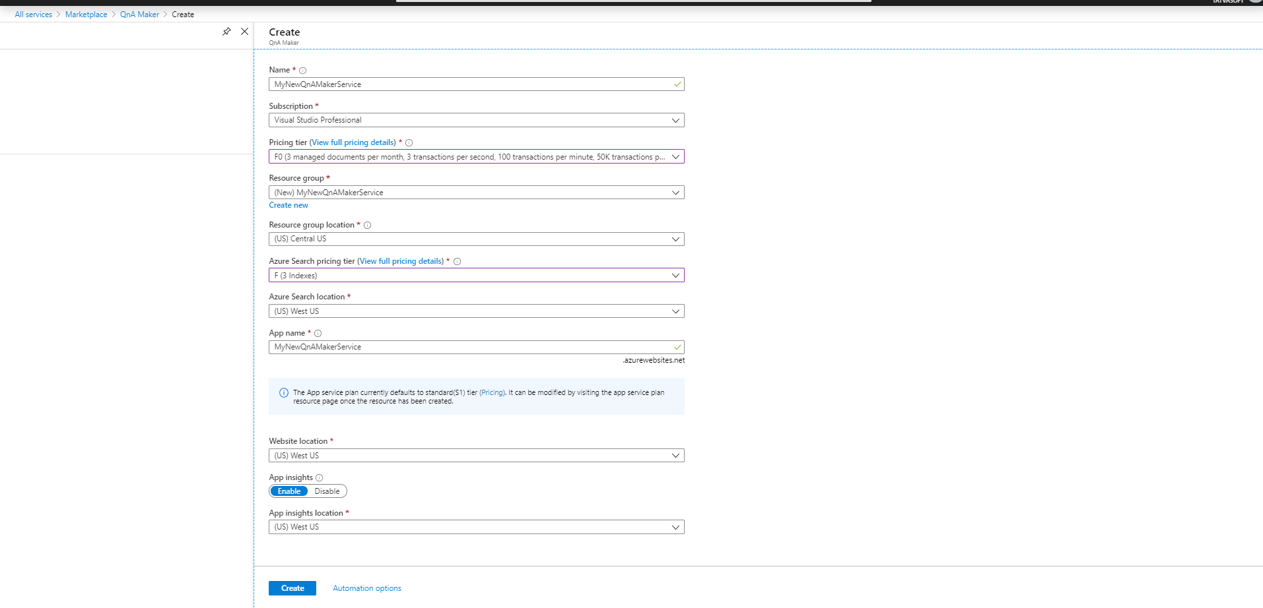Click the info icon in the App service plan notice
1263x608 pixels.
click(x=284, y=393)
